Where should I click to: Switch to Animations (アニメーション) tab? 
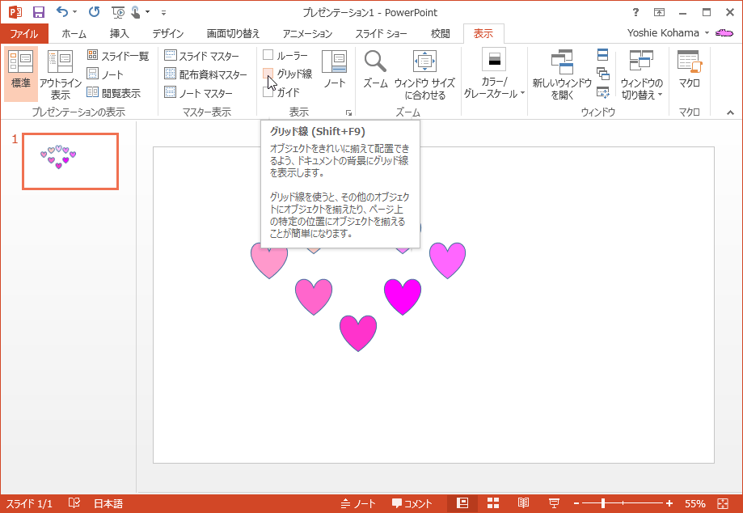(x=307, y=34)
